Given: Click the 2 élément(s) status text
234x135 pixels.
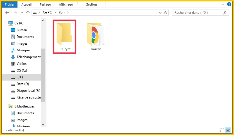Looking at the screenshot, I should coord(15,130).
